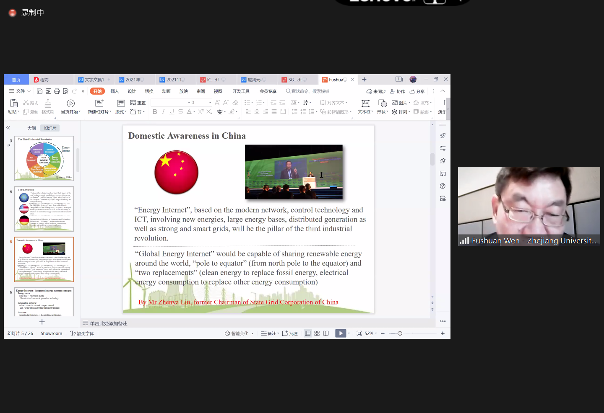Toggle Strikethrough formatting

coord(180,112)
